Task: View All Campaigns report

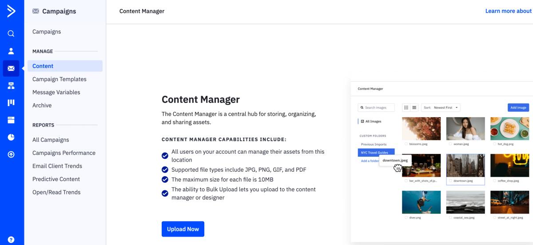Action: [x=51, y=140]
